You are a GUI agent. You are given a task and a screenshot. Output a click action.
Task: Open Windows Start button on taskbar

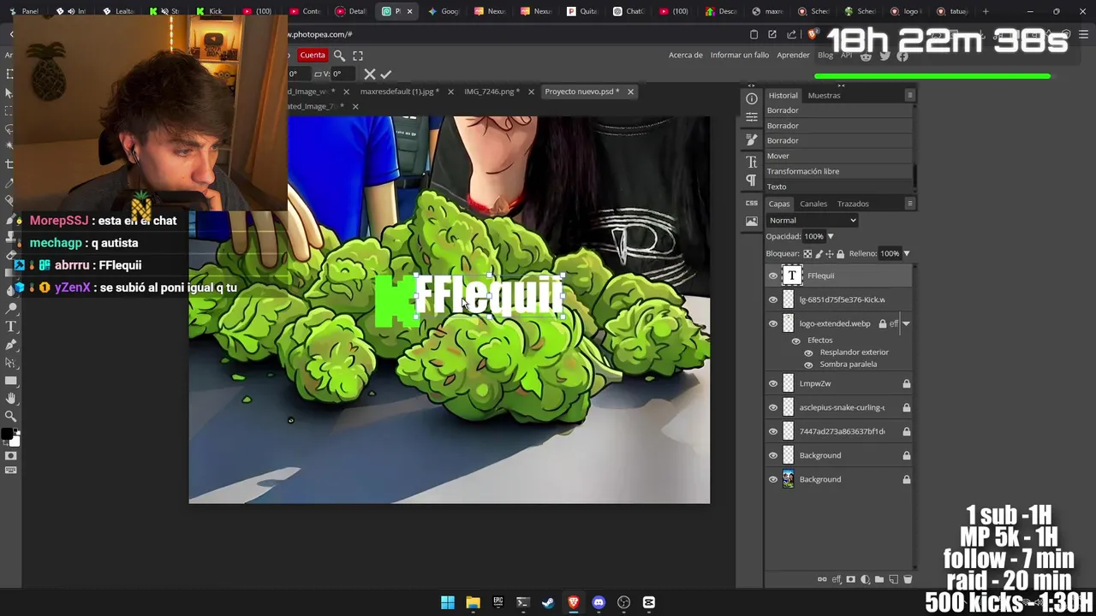pyautogui.click(x=448, y=602)
